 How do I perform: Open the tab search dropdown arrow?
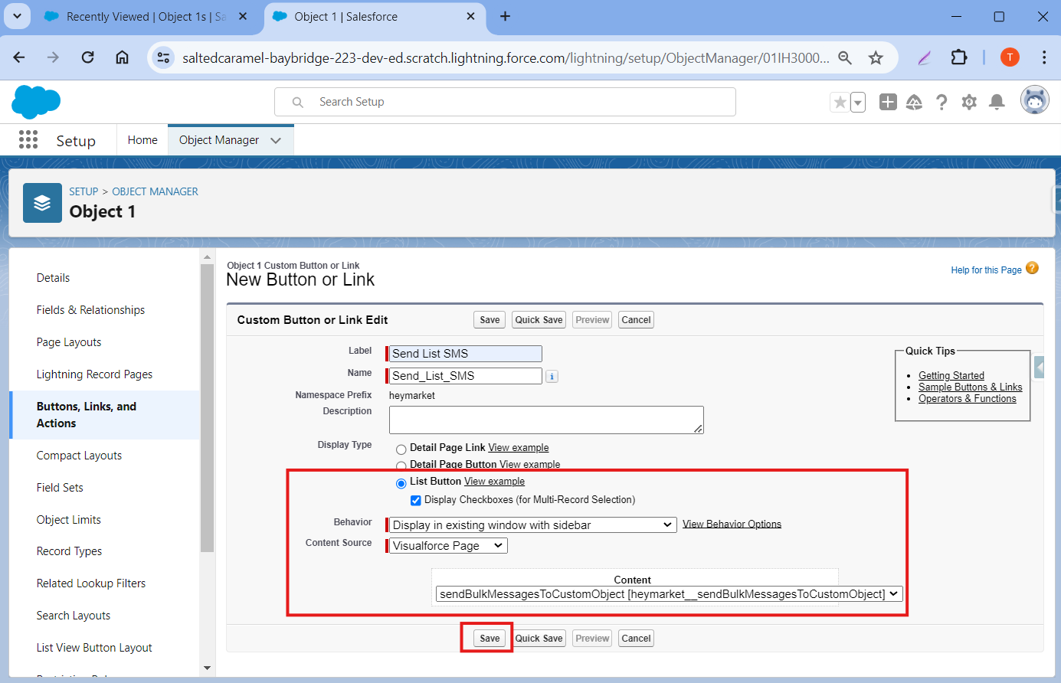click(17, 16)
